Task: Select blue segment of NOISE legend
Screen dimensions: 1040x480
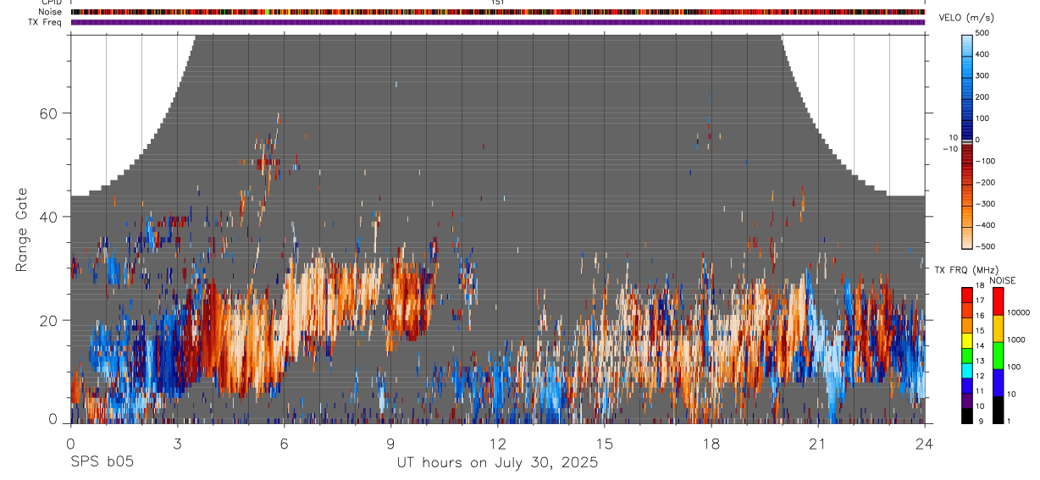Action: [x=998, y=383]
